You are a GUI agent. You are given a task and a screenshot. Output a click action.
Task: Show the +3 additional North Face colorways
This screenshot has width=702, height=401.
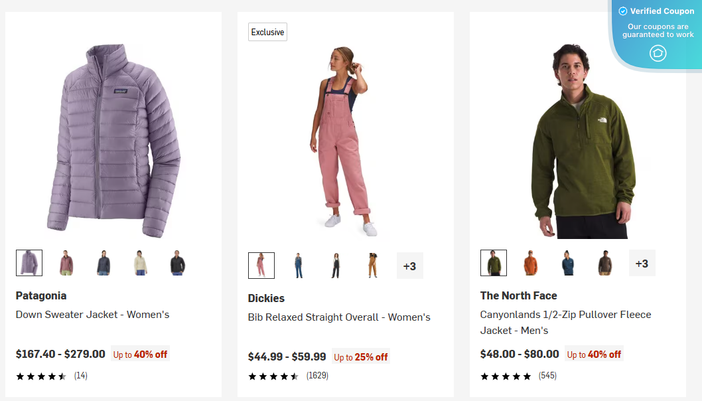click(x=642, y=263)
